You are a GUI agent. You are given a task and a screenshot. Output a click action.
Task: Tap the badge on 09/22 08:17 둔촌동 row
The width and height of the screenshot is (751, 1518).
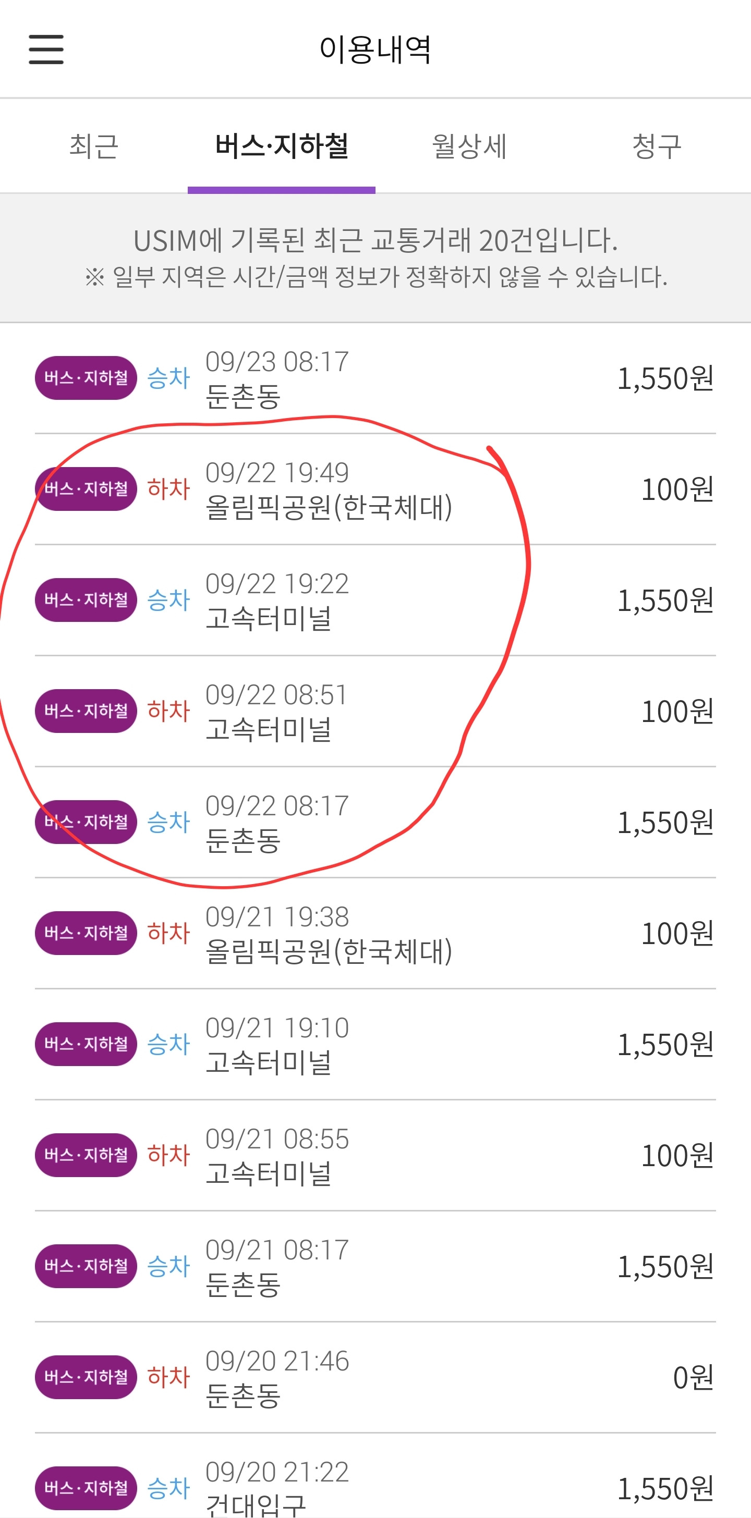(x=86, y=822)
